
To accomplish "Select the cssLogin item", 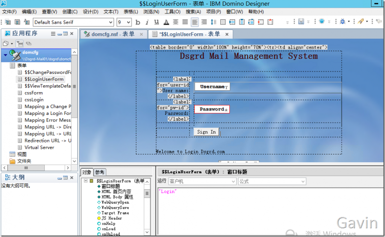I will 34,100.
